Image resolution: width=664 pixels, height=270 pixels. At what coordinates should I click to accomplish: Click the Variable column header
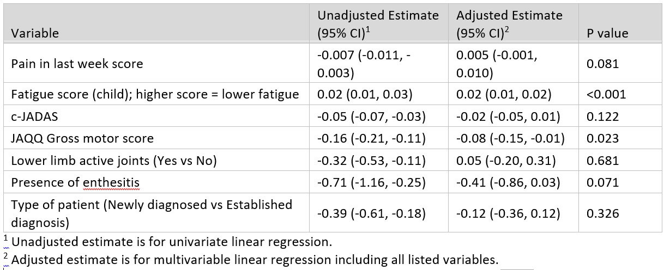click(35, 33)
